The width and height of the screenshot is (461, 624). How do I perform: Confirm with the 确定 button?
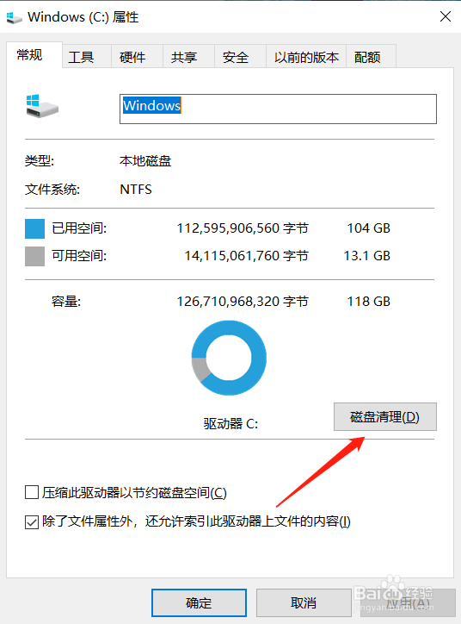[x=199, y=603]
